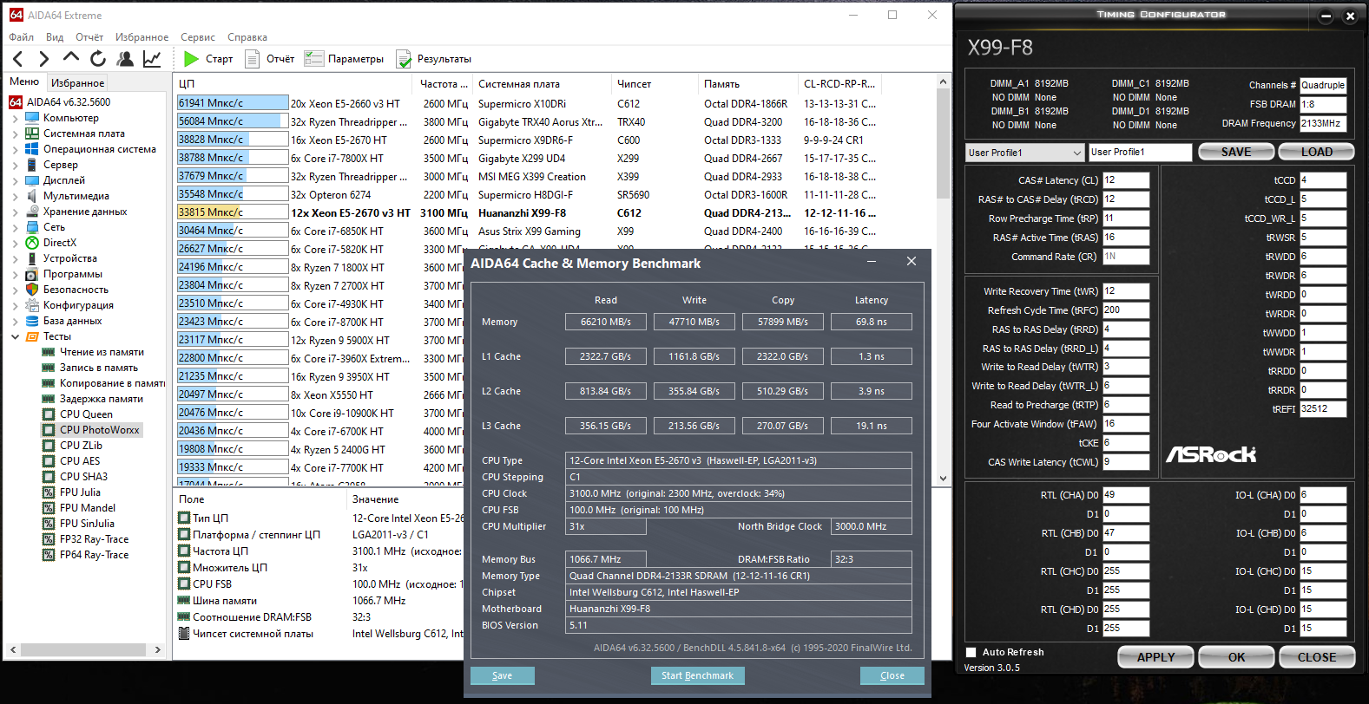1369x704 pixels.
Task: Click the CAS# Latency (CL) field
Action: [x=1126, y=180]
